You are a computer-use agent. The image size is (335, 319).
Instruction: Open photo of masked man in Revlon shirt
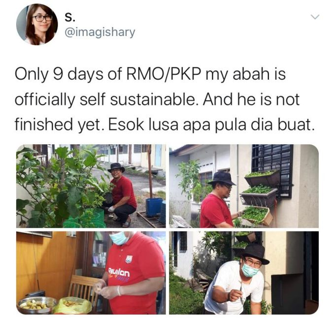click(x=91, y=273)
